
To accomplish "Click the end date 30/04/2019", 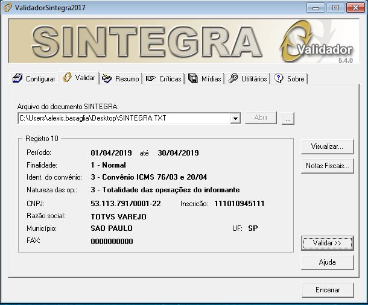I will [178, 153].
